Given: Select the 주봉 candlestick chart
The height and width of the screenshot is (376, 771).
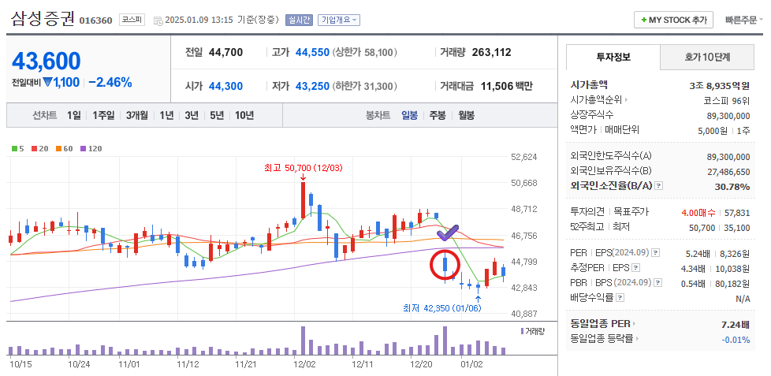Looking at the screenshot, I should click(438, 116).
